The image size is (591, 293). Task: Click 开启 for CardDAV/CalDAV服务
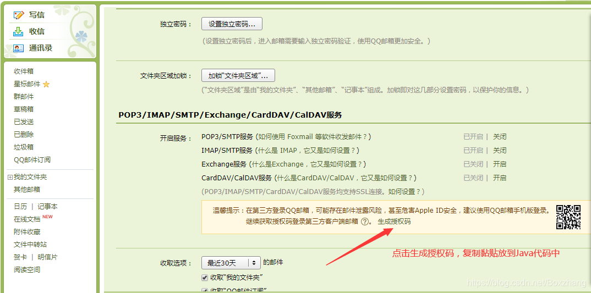tap(500, 178)
